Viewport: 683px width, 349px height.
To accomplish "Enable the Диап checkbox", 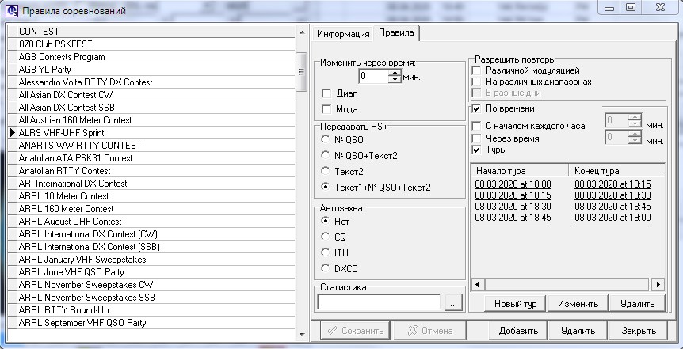I will point(326,93).
